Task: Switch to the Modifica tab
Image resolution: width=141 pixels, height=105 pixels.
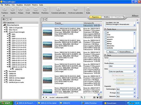Action: [107, 17]
